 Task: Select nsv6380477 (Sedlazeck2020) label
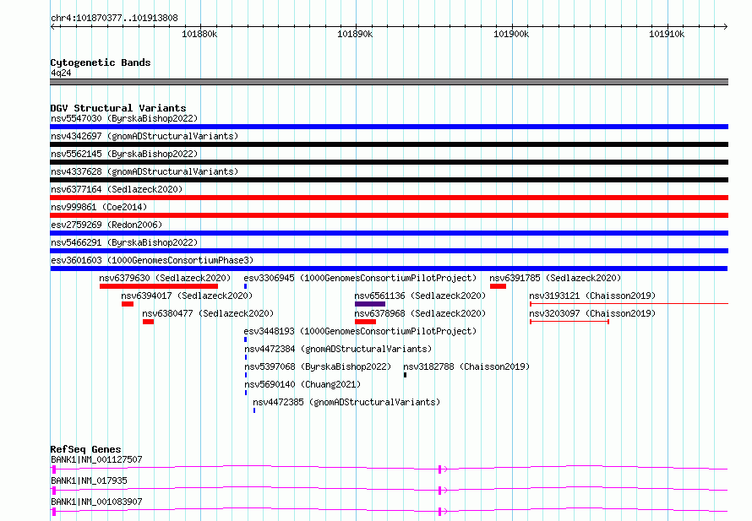tap(208, 313)
